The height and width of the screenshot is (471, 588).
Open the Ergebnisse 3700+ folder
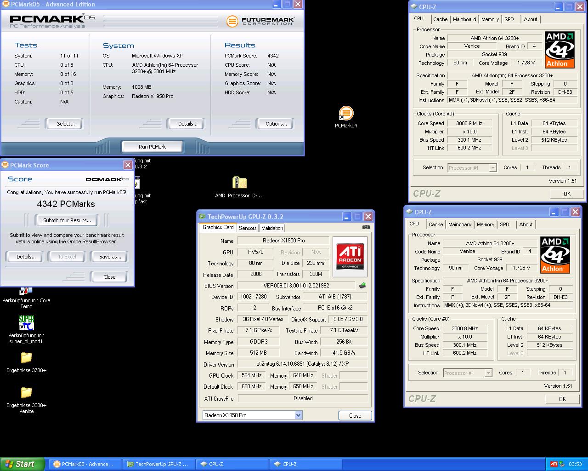26,357
